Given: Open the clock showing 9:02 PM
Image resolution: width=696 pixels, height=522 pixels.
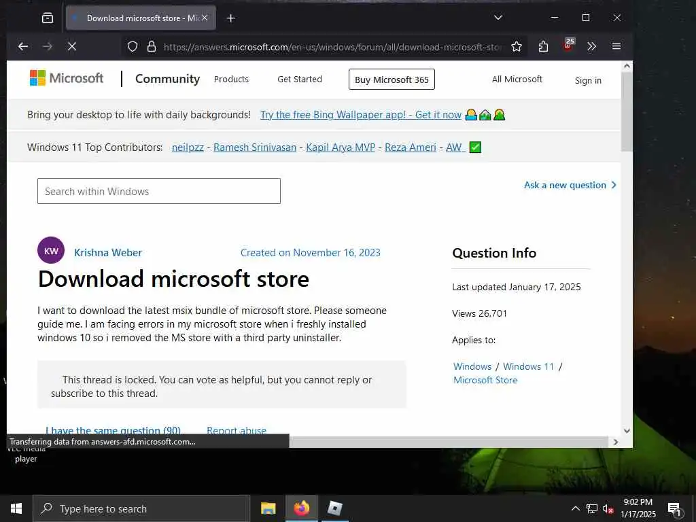Looking at the screenshot, I should point(638,508).
